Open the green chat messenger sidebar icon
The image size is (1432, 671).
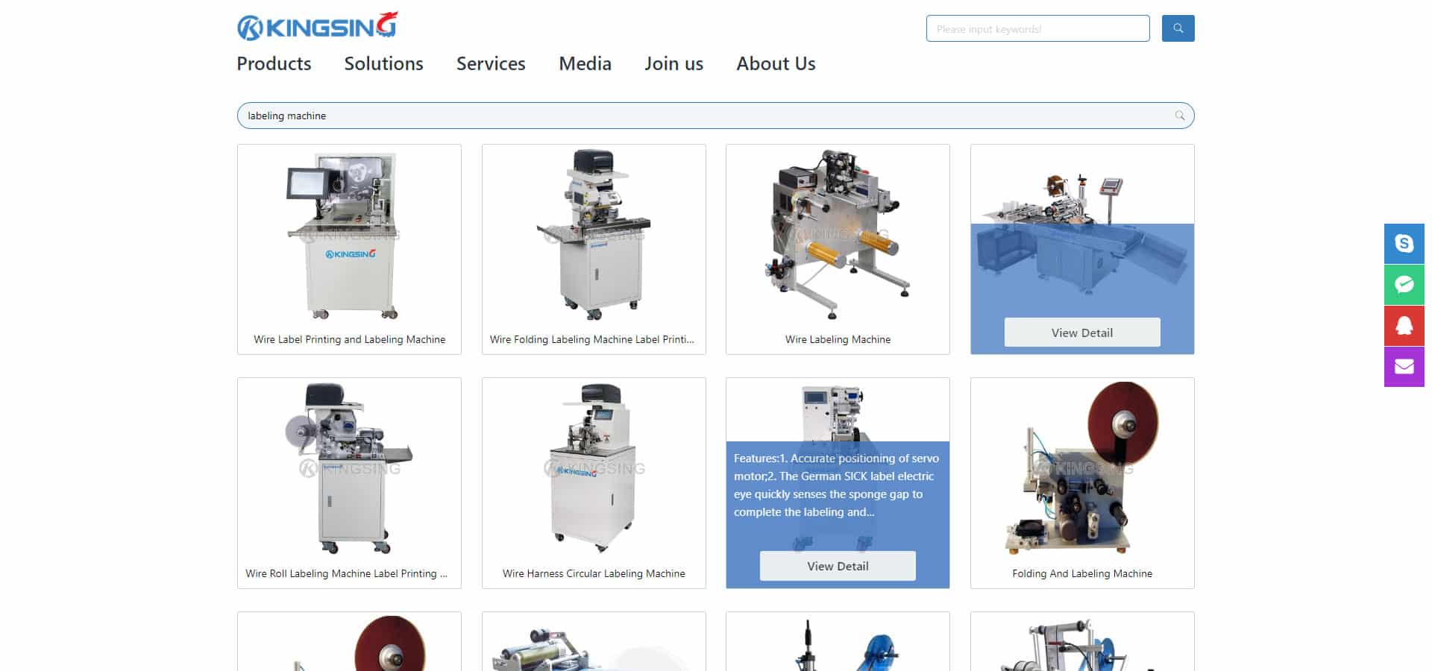pyautogui.click(x=1404, y=285)
